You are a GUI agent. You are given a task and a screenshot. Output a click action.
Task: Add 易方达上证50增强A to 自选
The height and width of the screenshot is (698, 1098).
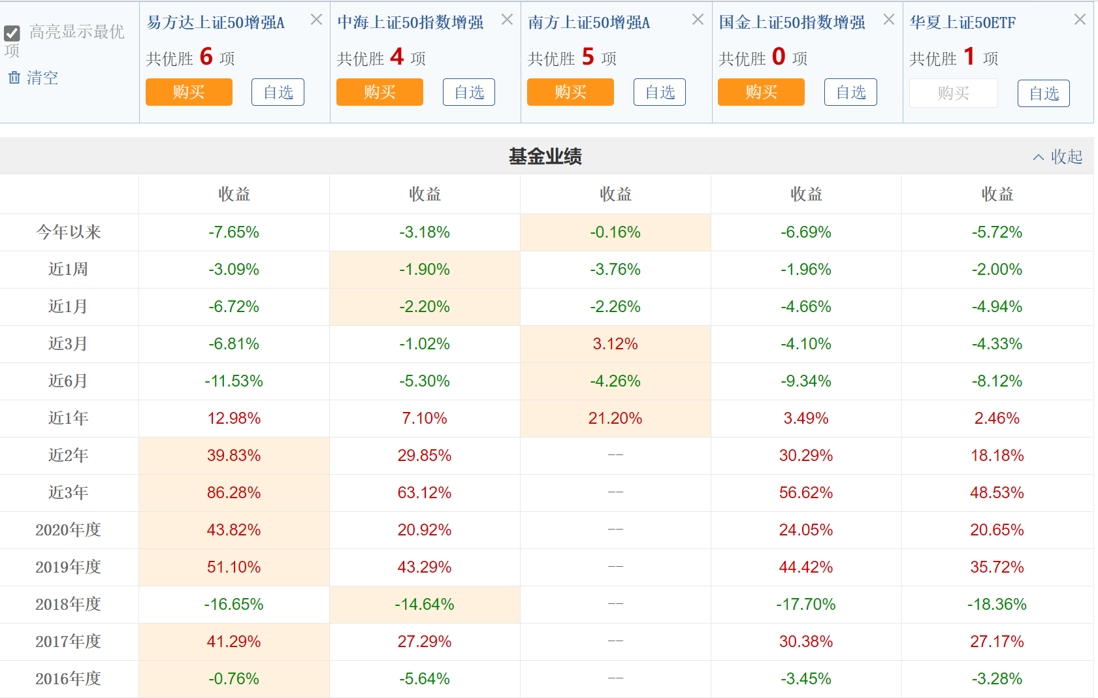[278, 92]
